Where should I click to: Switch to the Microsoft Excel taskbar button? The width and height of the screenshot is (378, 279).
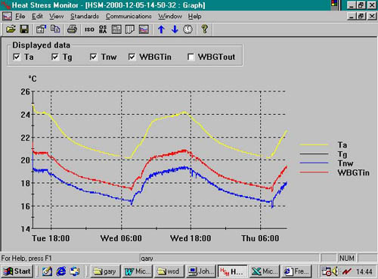(265, 271)
